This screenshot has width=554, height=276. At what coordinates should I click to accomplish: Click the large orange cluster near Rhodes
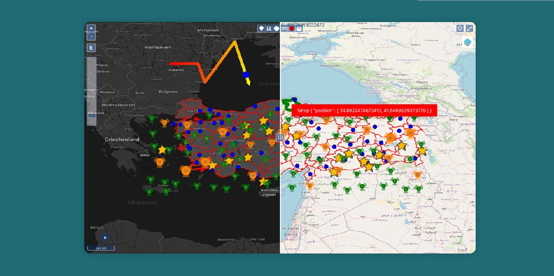[186, 170]
